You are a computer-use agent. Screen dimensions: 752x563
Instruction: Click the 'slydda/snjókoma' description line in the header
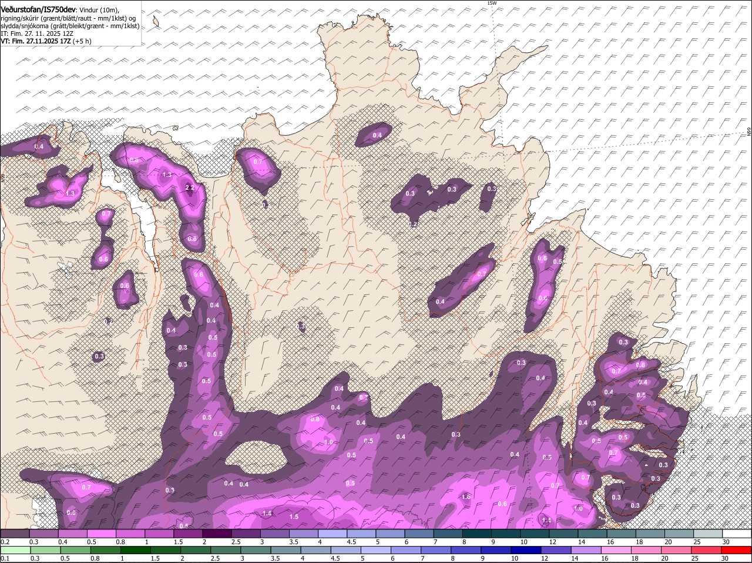[x=70, y=26]
